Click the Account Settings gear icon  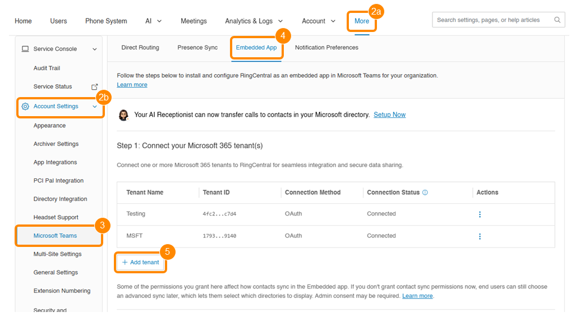click(25, 106)
